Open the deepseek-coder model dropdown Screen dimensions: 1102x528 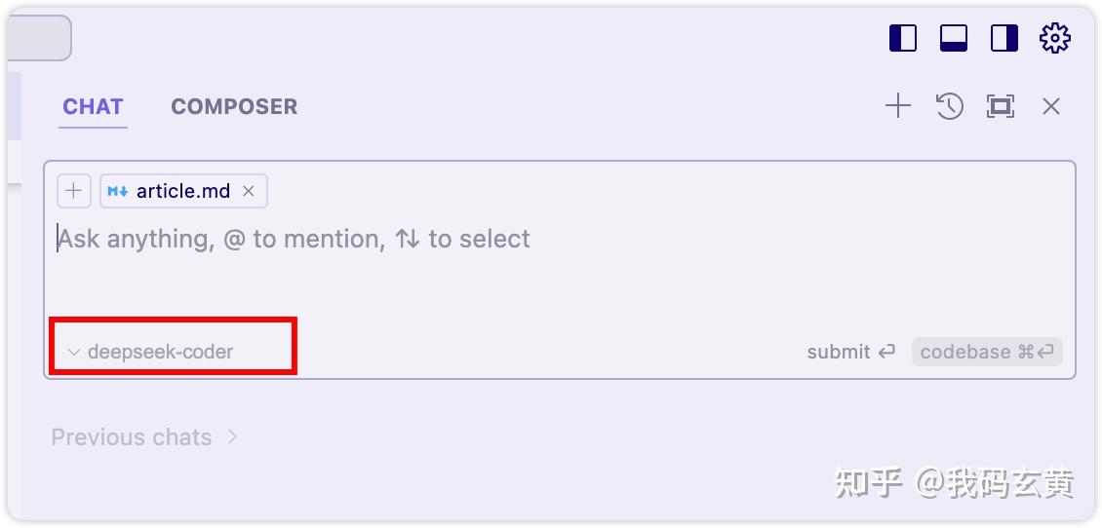click(x=160, y=352)
